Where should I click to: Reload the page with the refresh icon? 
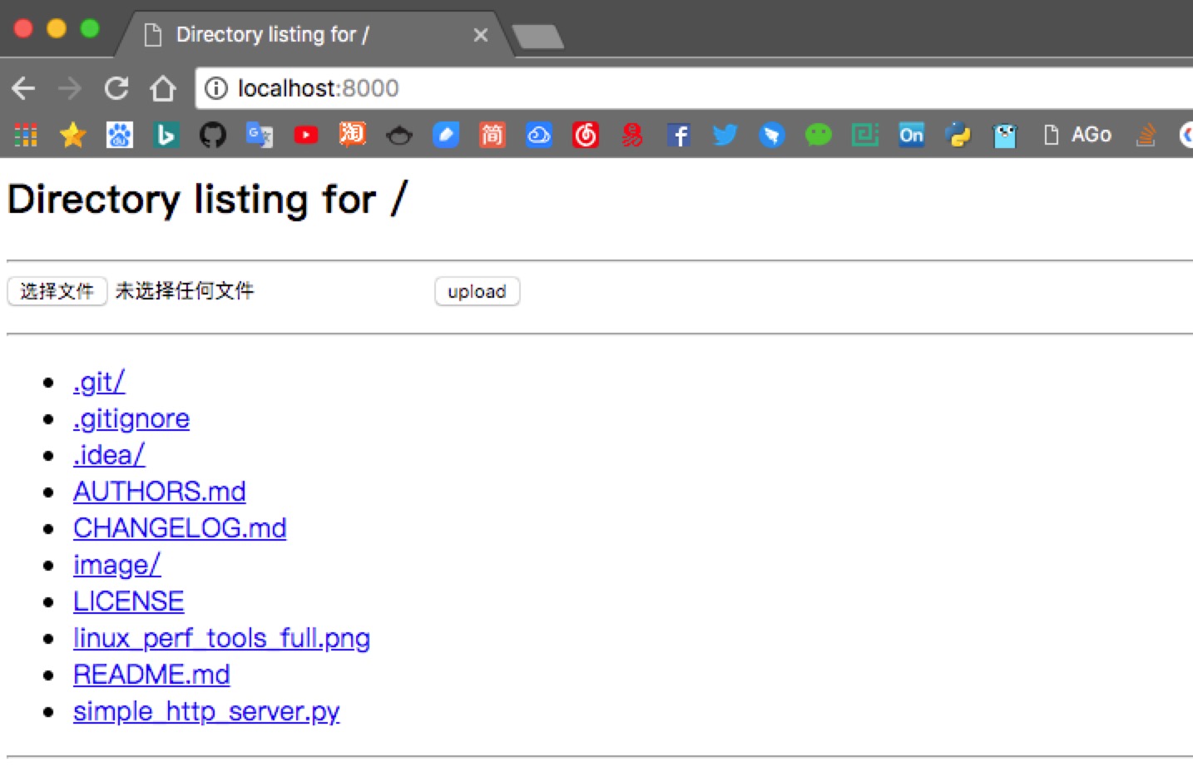[x=116, y=88]
